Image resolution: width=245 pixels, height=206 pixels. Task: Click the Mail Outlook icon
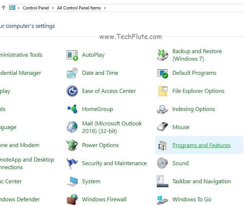pyautogui.click(x=72, y=127)
